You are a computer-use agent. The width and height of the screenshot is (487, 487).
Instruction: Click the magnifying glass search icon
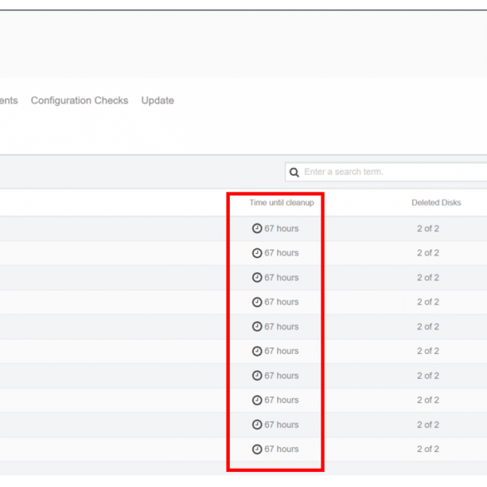[x=294, y=172]
